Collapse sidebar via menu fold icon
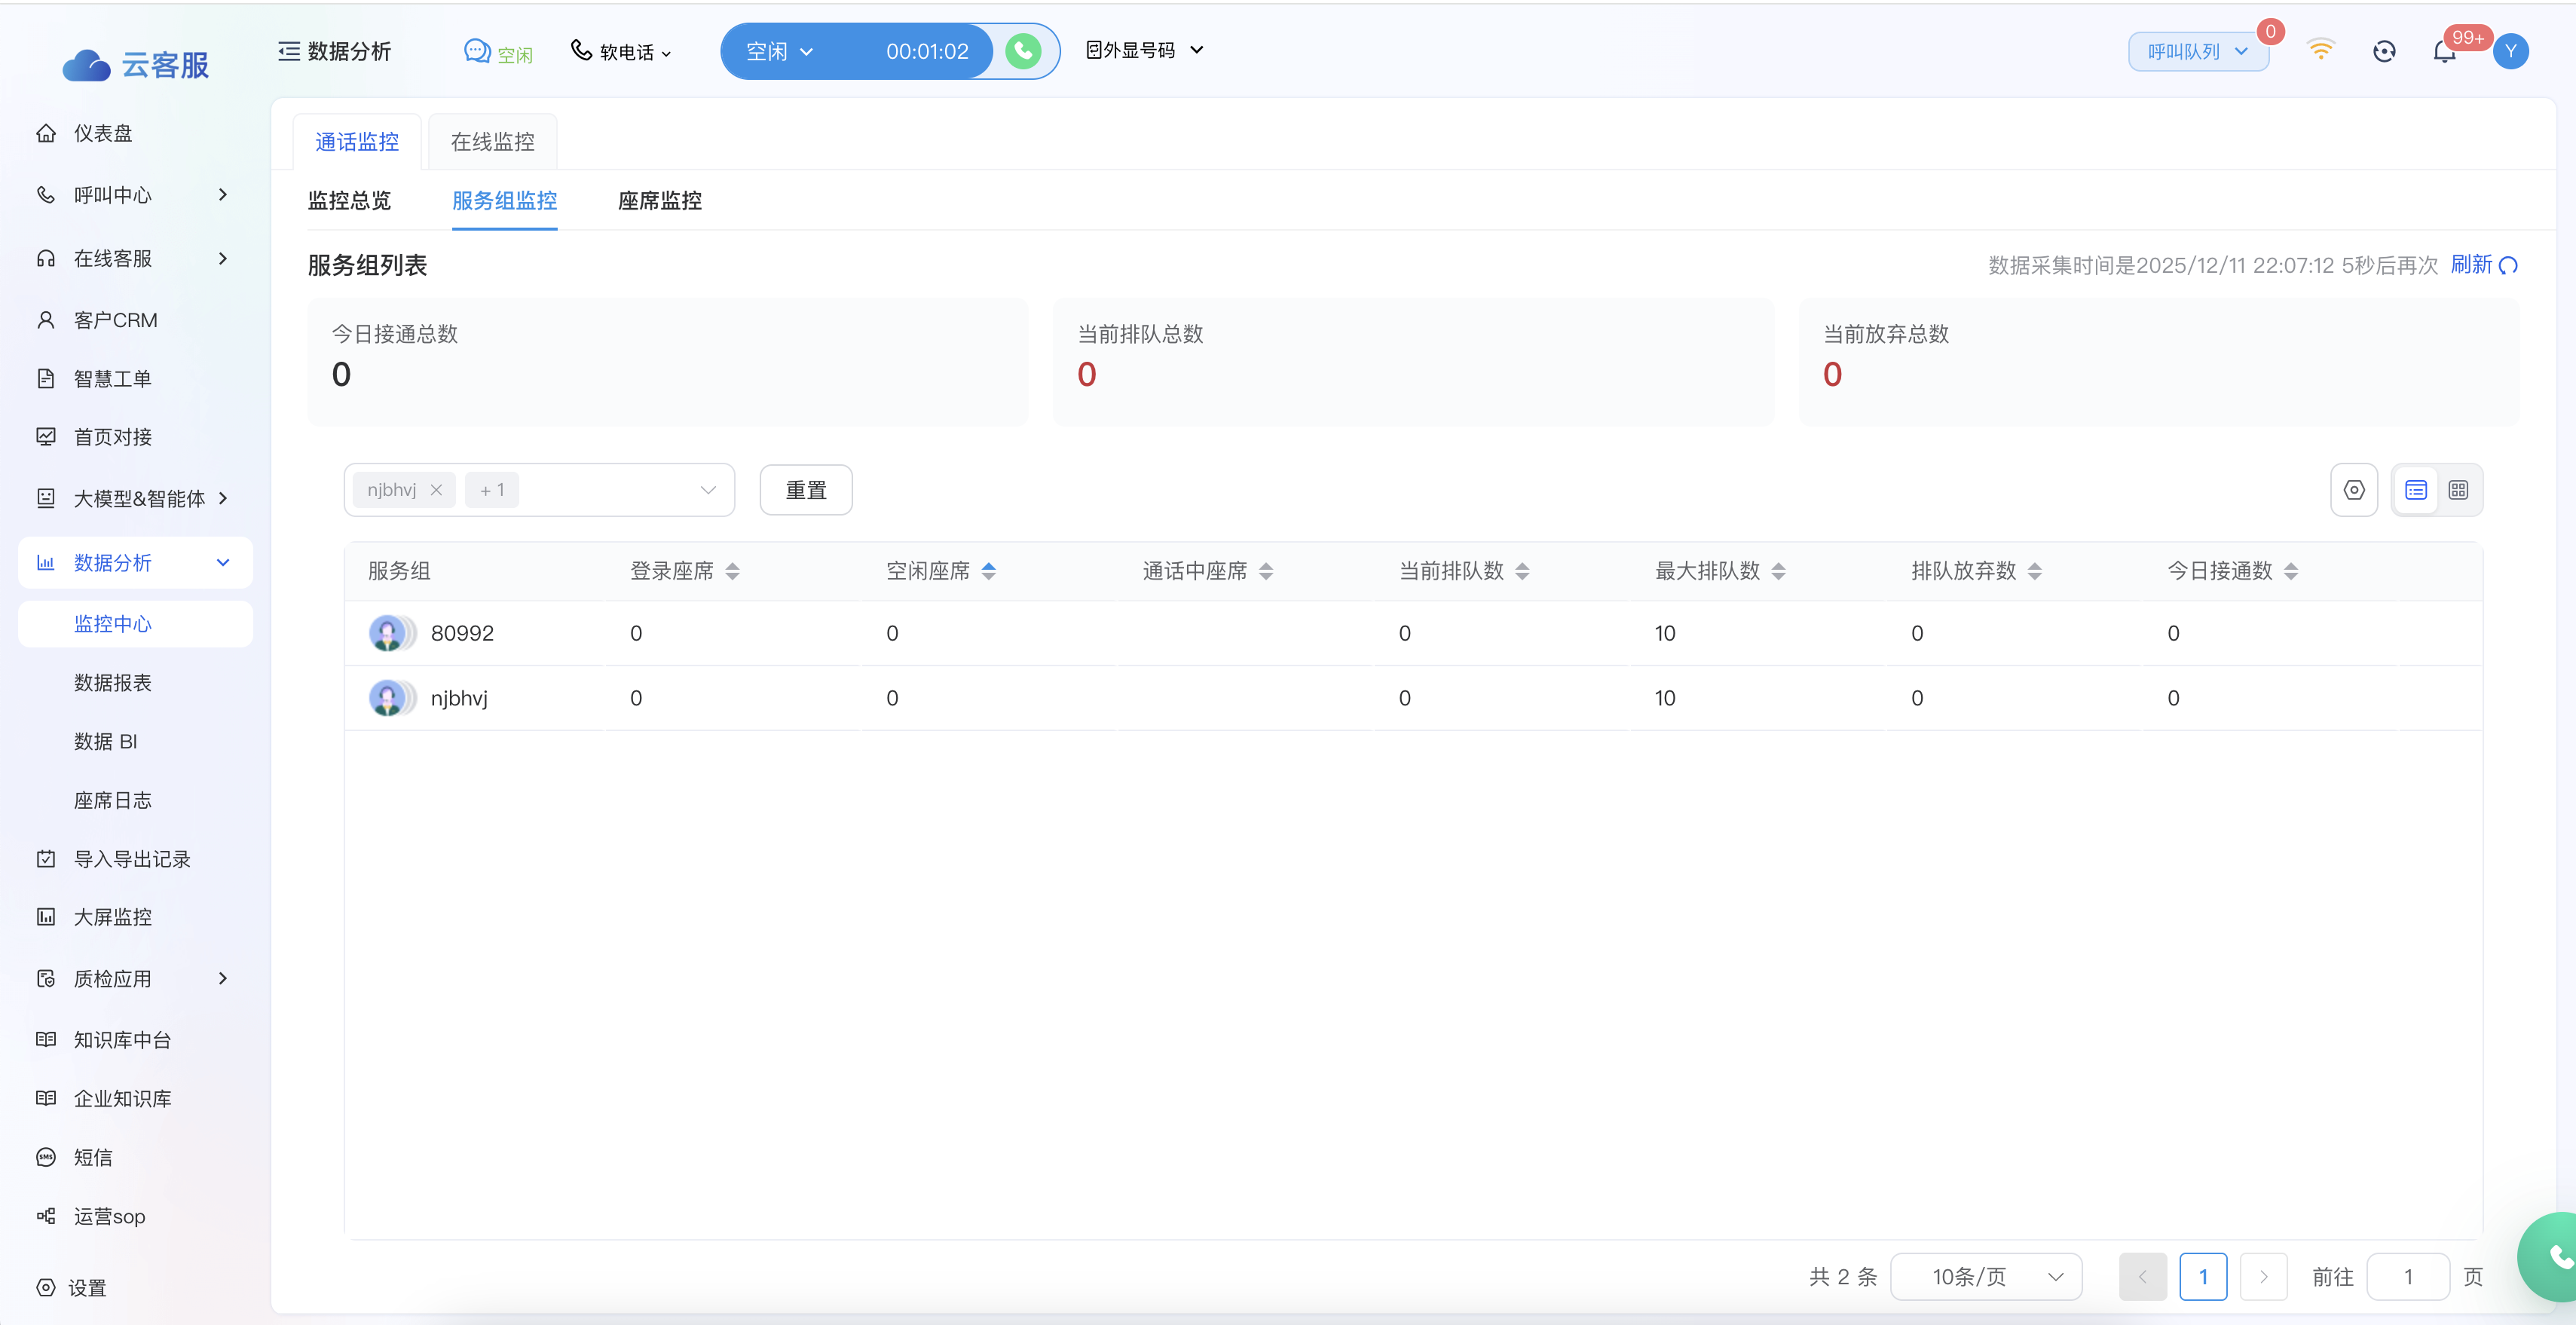Screen dimensions: 2576x1325 [289, 51]
